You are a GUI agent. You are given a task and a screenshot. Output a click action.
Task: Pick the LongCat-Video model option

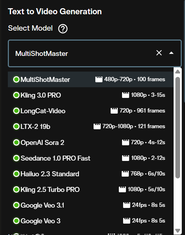coord(91,111)
